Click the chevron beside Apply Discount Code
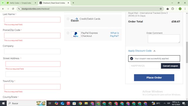The height and width of the screenshot is (106, 188). [x=154, y=51]
